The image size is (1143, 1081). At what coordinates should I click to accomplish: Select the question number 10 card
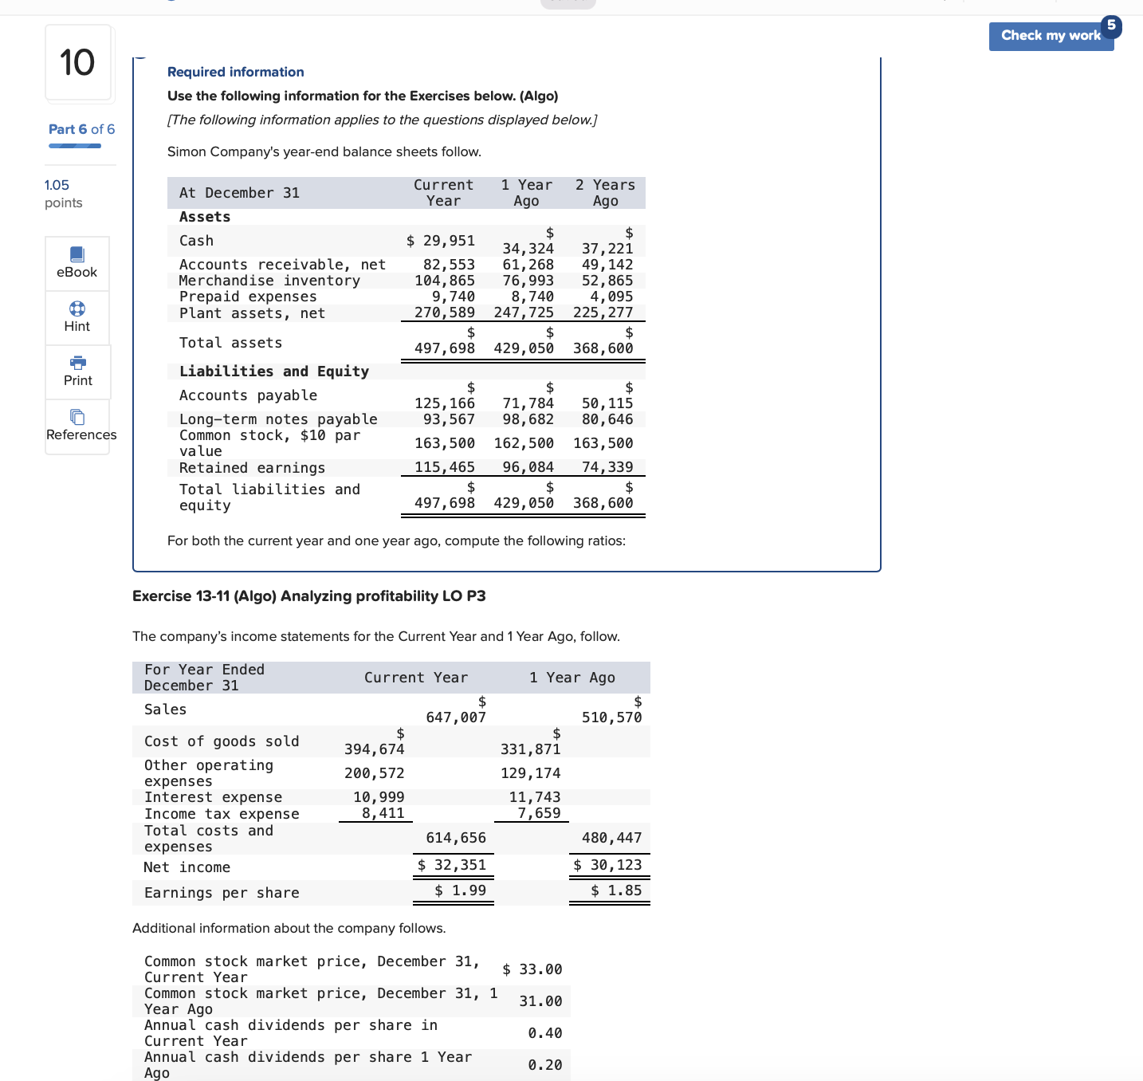coord(78,63)
